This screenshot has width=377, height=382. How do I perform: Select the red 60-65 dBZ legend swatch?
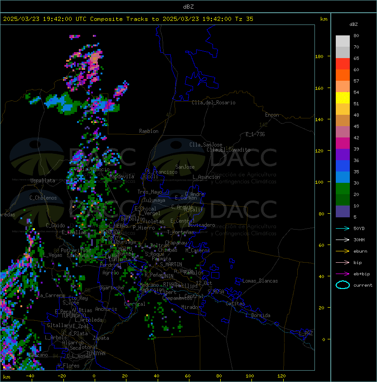[x=343, y=64]
